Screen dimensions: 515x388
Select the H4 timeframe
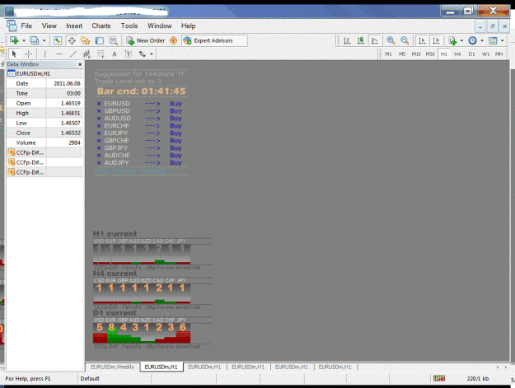[x=457, y=54]
